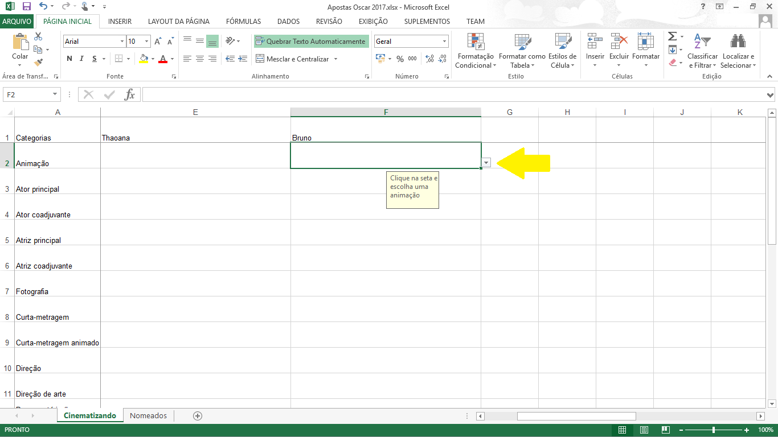The image size is (778, 437).
Task: Click the Format Painter brush icon
Action: pyautogui.click(x=39, y=63)
